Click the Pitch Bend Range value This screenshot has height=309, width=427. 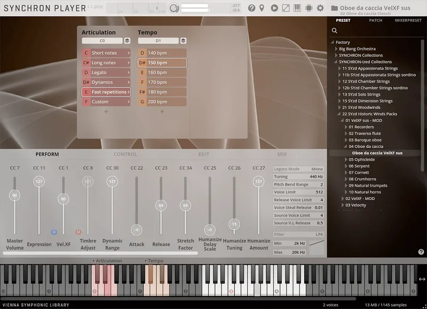coord(322,185)
